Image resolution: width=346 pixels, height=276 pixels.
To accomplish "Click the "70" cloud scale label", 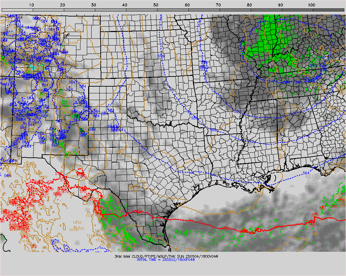I will (x=218, y=5).
